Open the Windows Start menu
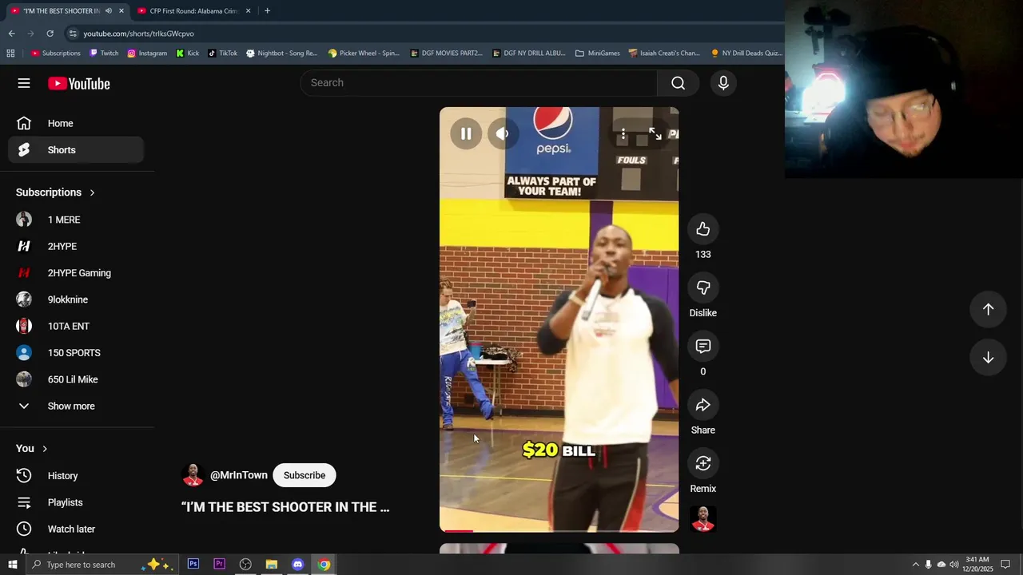The image size is (1023, 575). pos(12,565)
